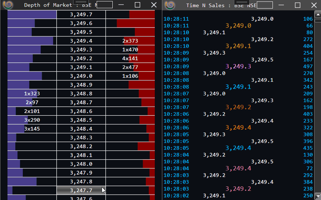Click the 1x106 ask order cell
Viewport: 321px width, 200px height.
pos(130,76)
